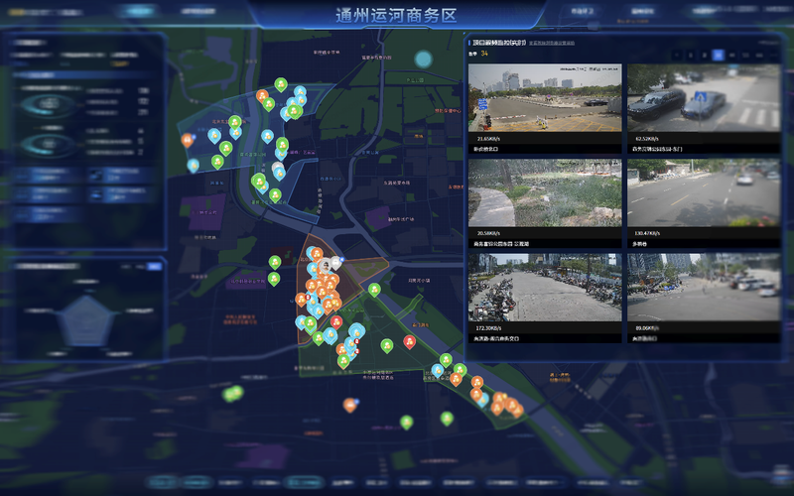
Task: Open the underlined link beside the video panel title
Action: [552, 43]
